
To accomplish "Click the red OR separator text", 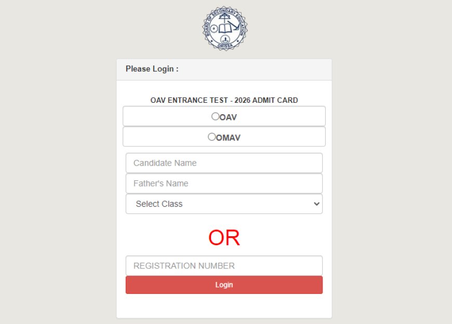I will click(224, 237).
